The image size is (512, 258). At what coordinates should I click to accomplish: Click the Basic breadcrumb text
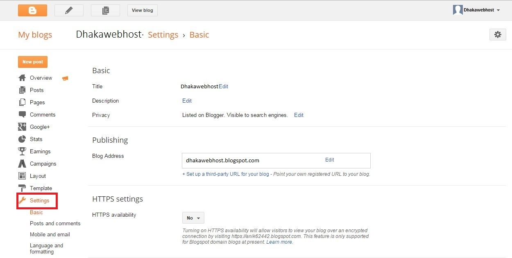point(199,35)
